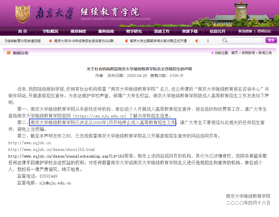Viewport: 279px width, 217px height.
Task: Click speaker icon before 2019年成考招生 notice
Action: (x=51, y=41)
